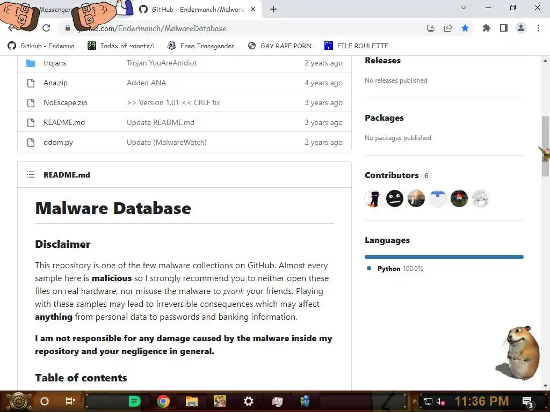View the Version 1.01 CRLF fix commit

(173, 102)
